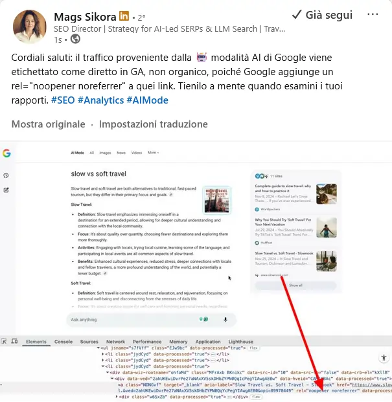The width and height of the screenshot is (392, 402).
Task: Open Mags Sikora's profile photo
Action: click(x=30, y=27)
